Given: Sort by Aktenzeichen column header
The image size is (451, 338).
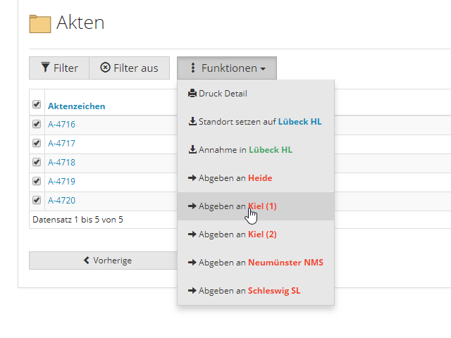Looking at the screenshot, I should click(77, 106).
